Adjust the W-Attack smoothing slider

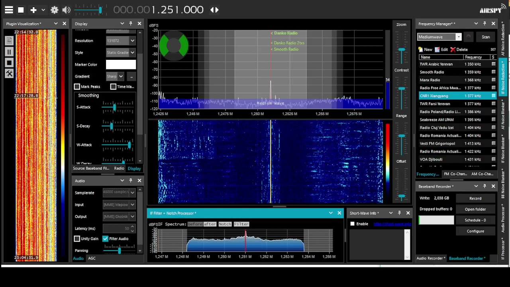[x=118, y=145]
